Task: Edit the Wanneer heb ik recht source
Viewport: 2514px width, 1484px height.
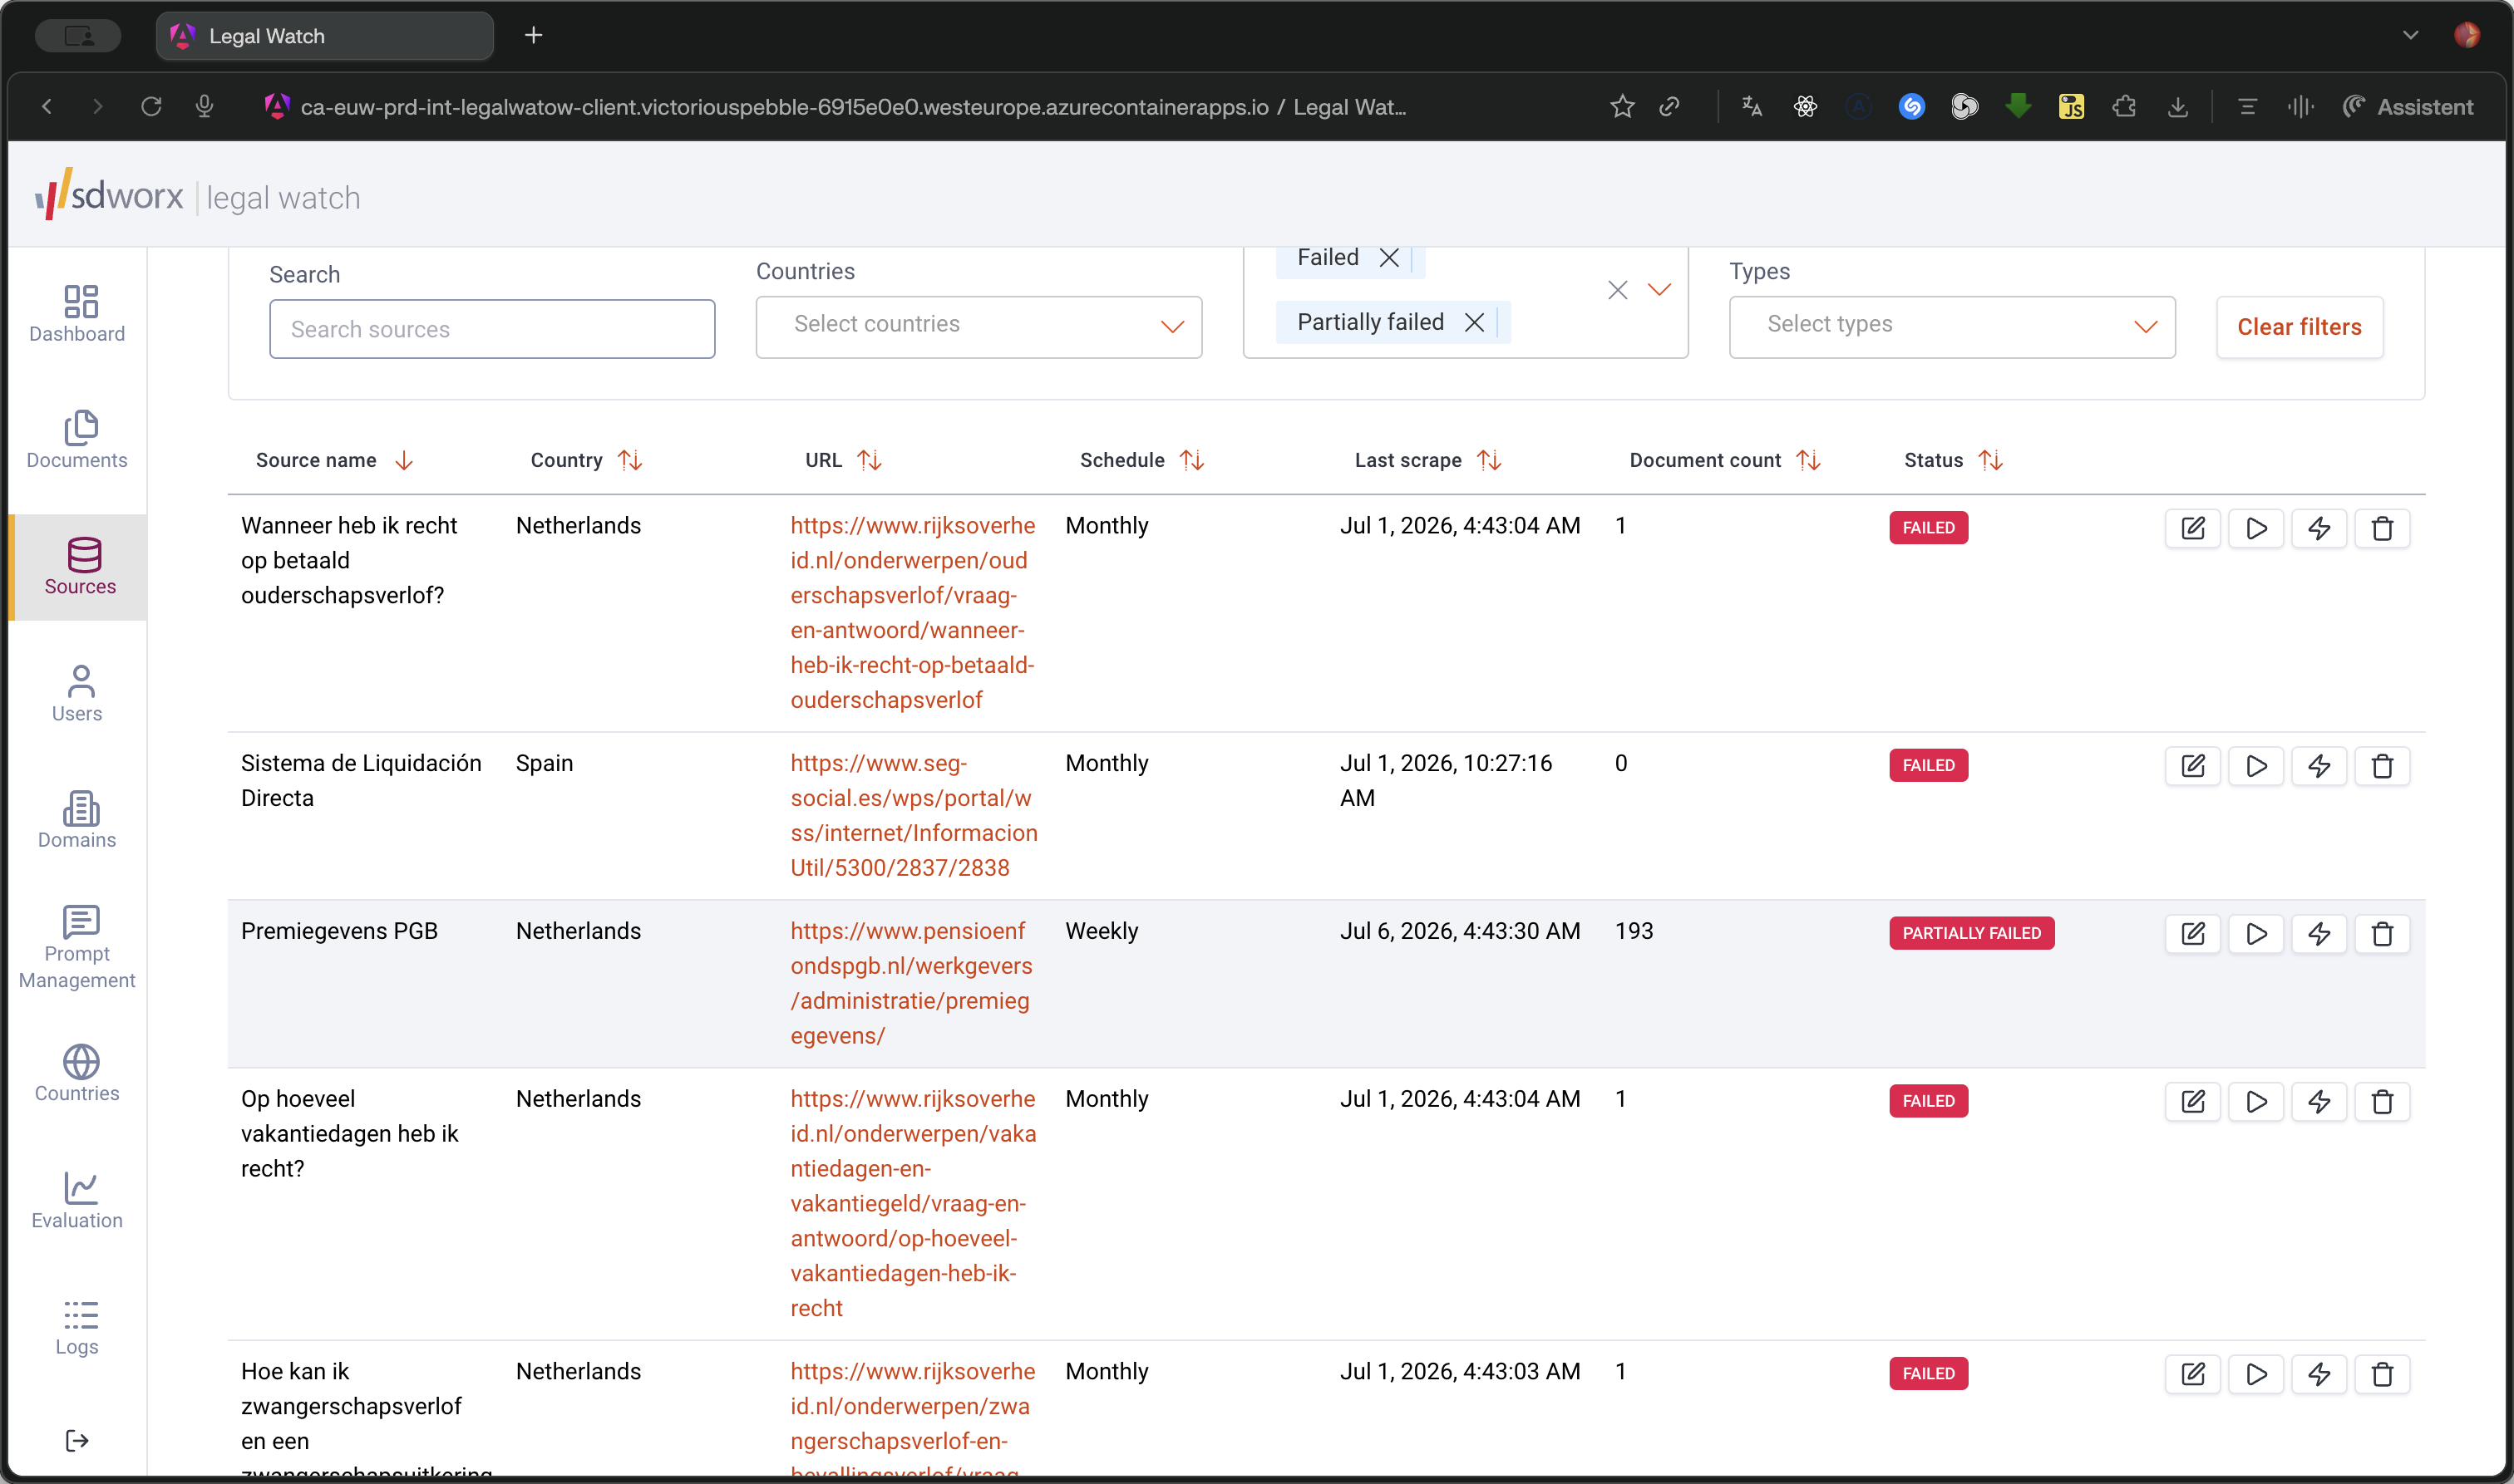Action: tap(2192, 528)
